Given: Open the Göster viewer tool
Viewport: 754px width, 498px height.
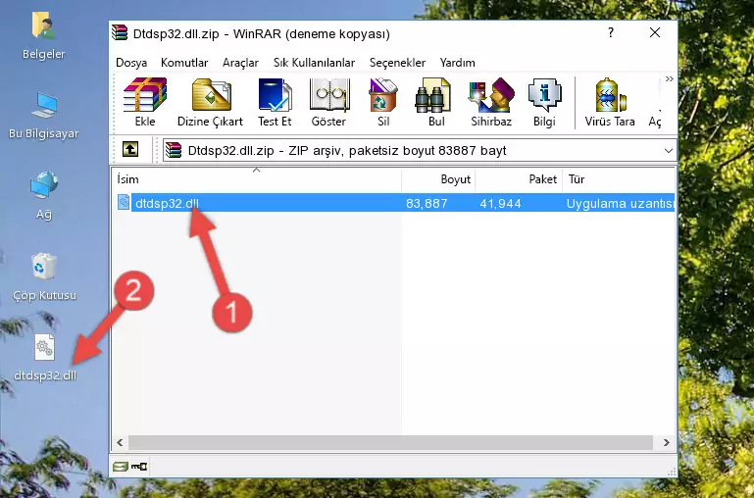Looking at the screenshot, I should 328,102.
